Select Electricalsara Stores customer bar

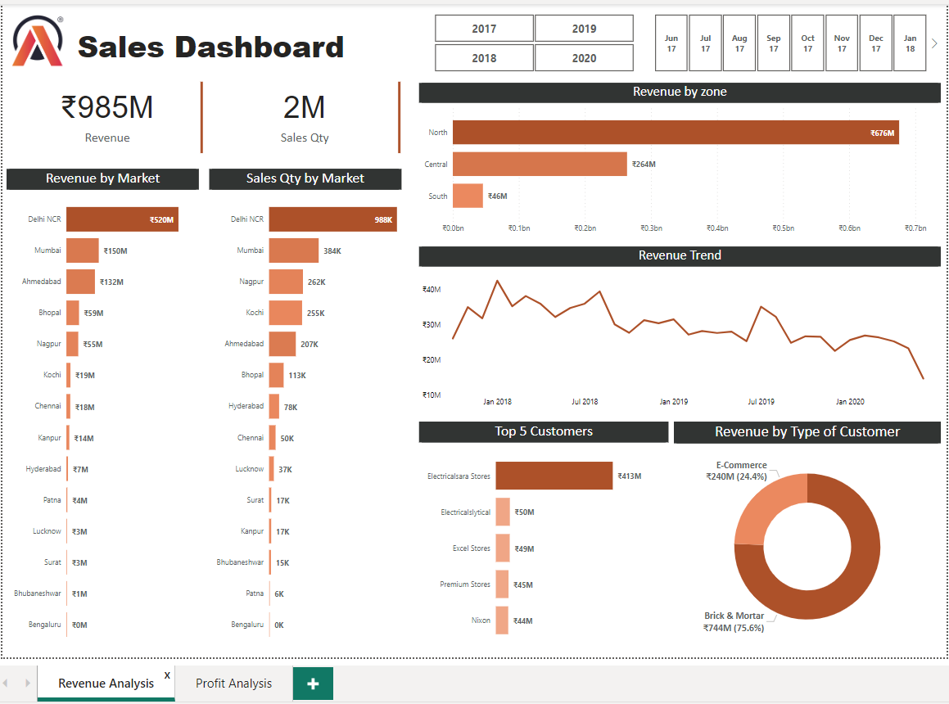(x=554, y=476)
